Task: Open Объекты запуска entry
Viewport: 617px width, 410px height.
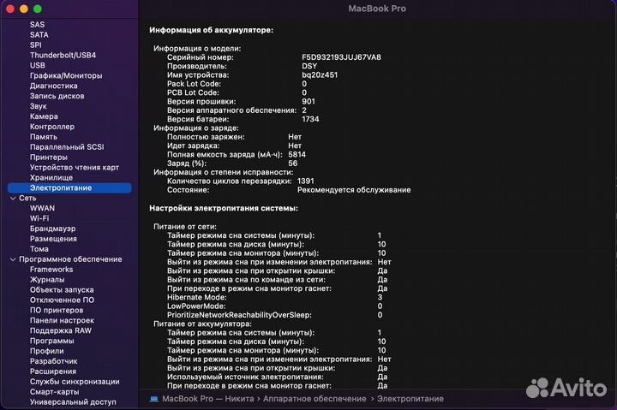Action: tap(62, 290)
